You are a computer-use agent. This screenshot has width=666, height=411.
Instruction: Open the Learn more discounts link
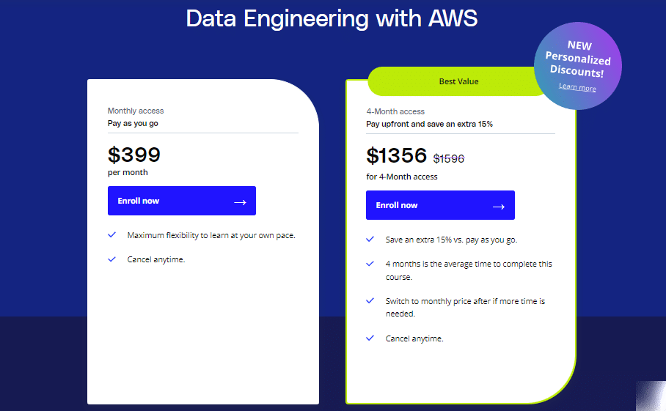click(577, 87)
